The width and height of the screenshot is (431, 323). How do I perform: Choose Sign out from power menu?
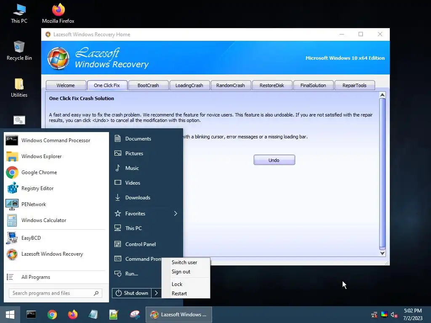[x=186, y=272]
